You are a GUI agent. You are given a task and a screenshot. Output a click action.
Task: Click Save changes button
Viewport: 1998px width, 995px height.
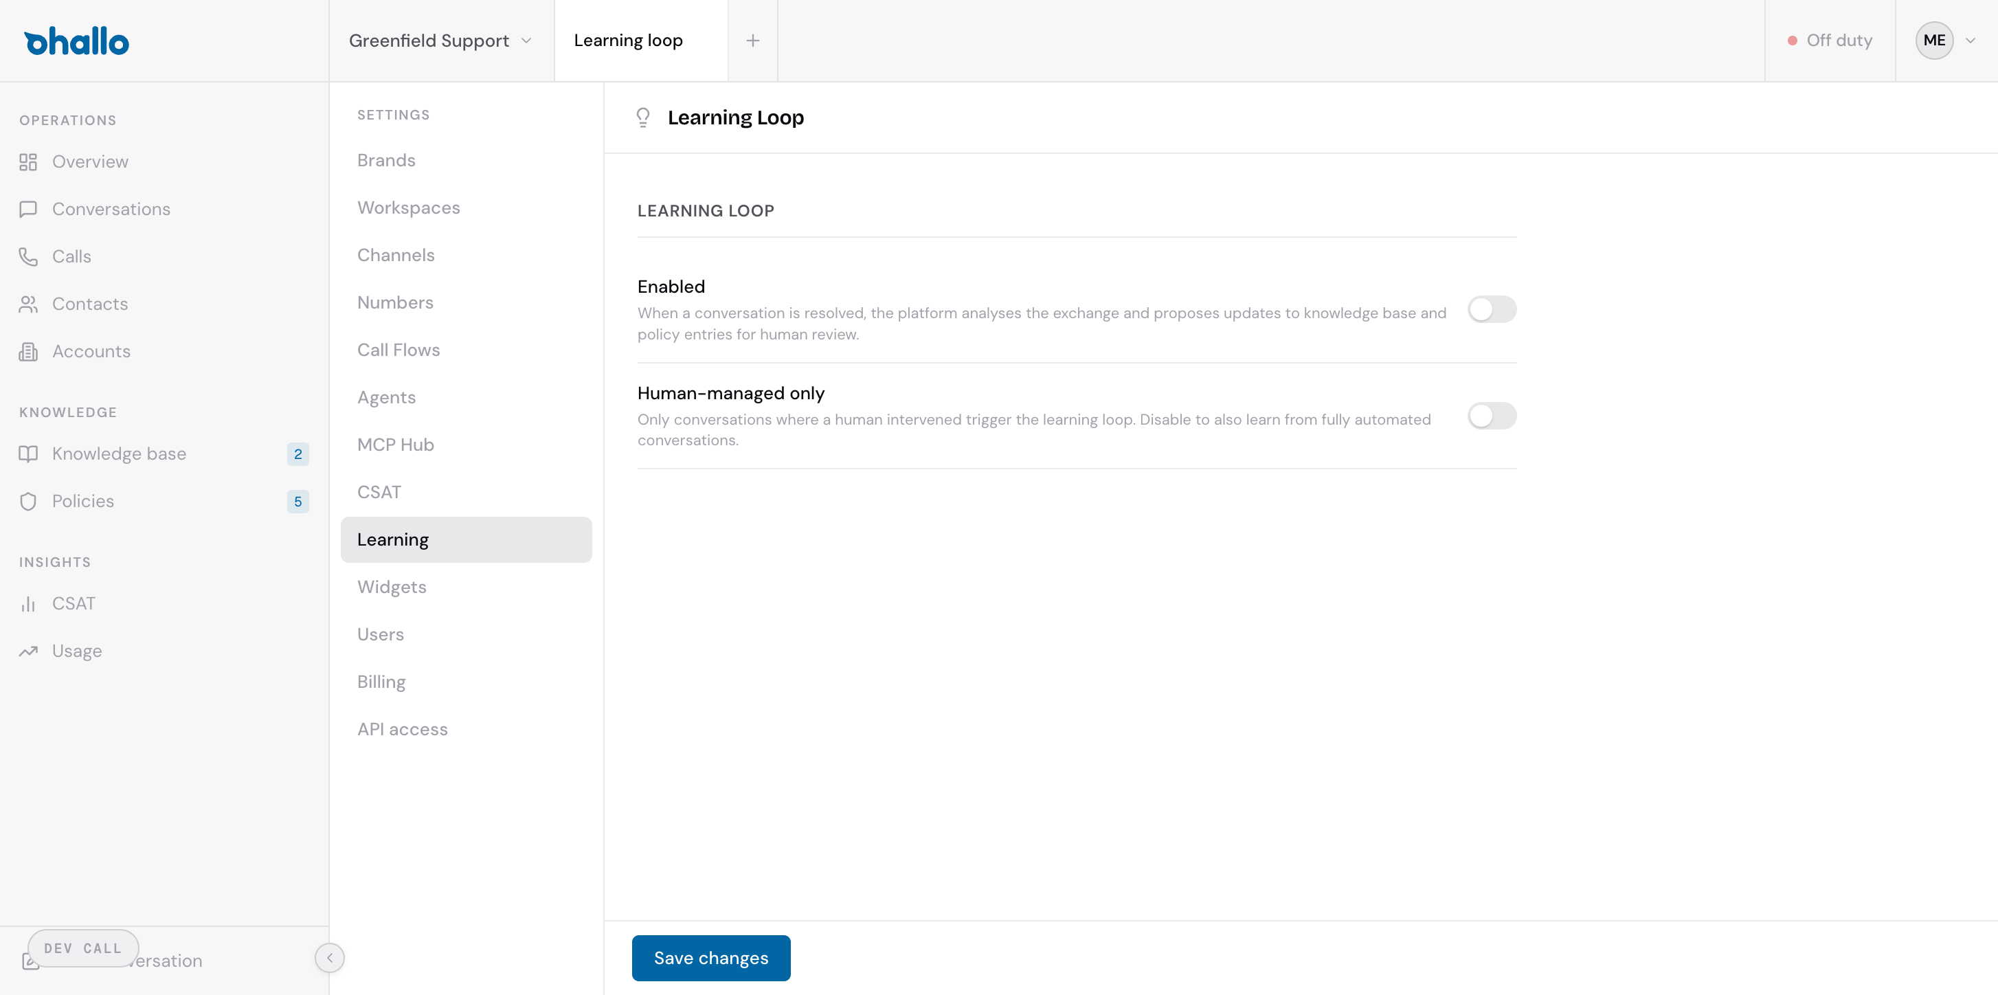click(710, 958)
